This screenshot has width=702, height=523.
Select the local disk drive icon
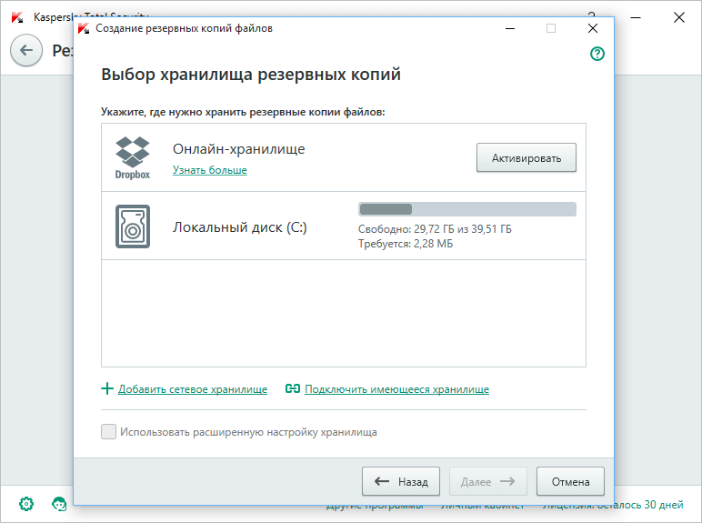point(133,226)
